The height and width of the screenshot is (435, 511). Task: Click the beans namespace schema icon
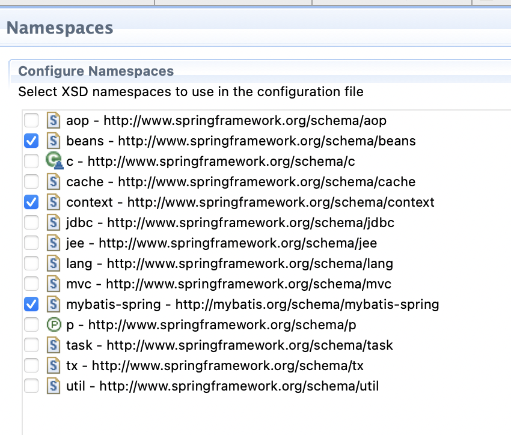click(54, 141)
